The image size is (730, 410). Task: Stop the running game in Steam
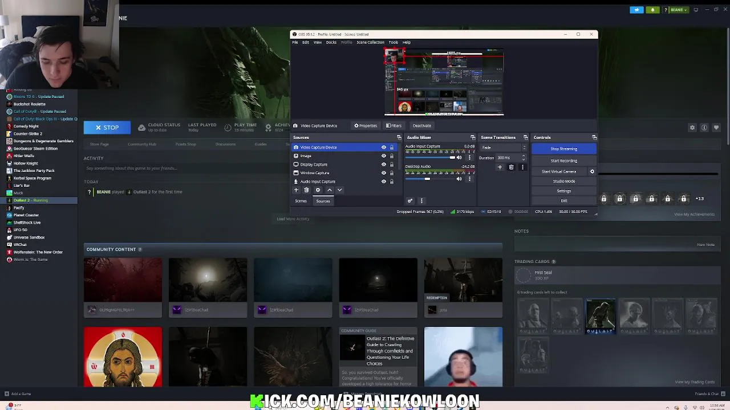(107, 128)
